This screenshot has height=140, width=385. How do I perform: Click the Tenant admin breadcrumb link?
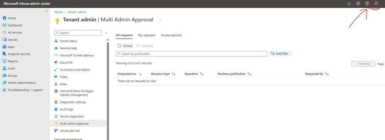(x=77, y=12)
